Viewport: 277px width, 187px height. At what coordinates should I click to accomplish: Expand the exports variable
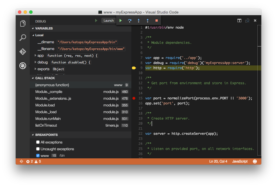35,69
